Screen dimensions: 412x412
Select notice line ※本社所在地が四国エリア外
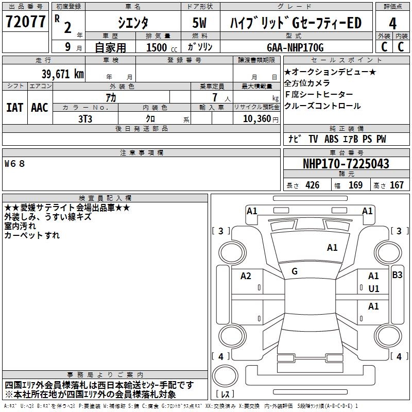click(x=91, y=394)
